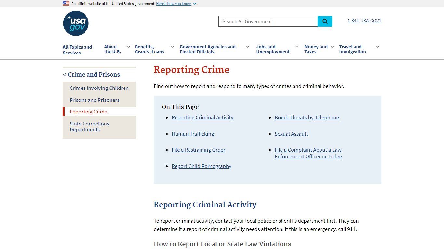Open Government Agencies and Elected Officials menu
444x249 pixels.
[x=208, y=49]
